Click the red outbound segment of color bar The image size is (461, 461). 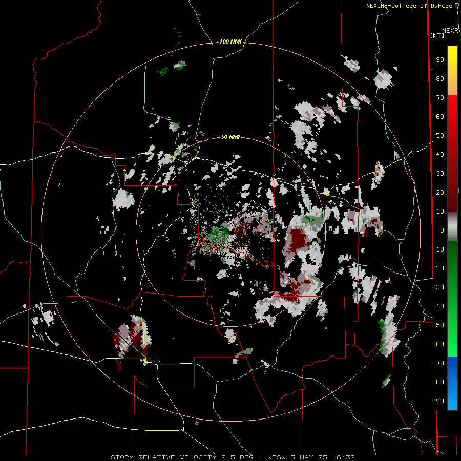[x=452, y=154]
